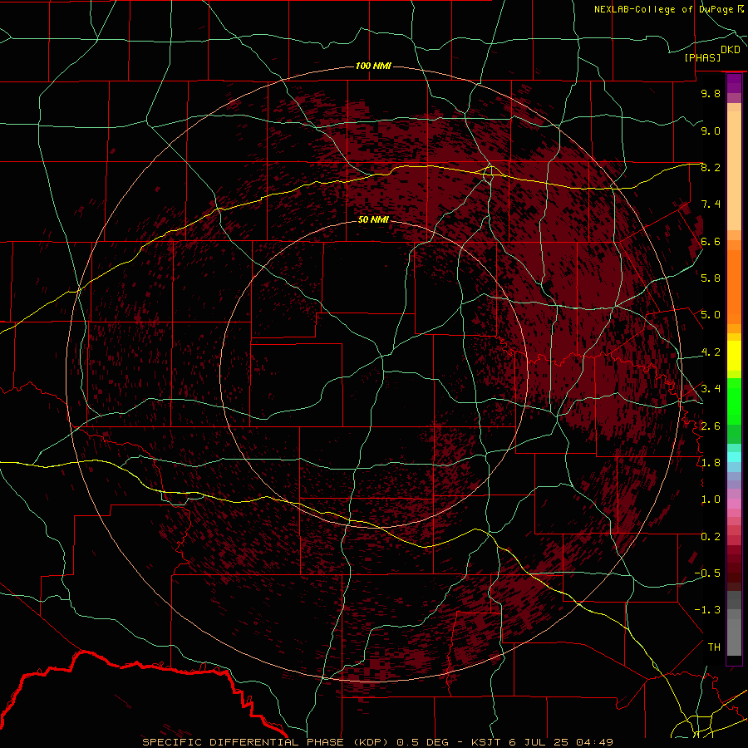Select the 4.2 scale value
The width and height of the screenshot is (748, 748).
pos(711,352)
